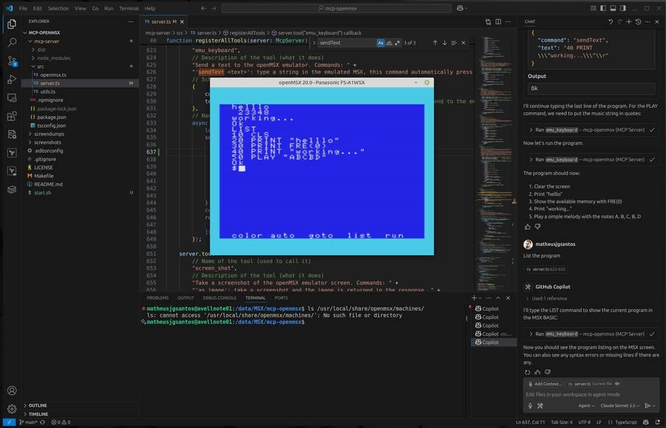This screenshot has height=428, width=666.
Task: Show chat history clock icon
Action: (x=638, y=21)
